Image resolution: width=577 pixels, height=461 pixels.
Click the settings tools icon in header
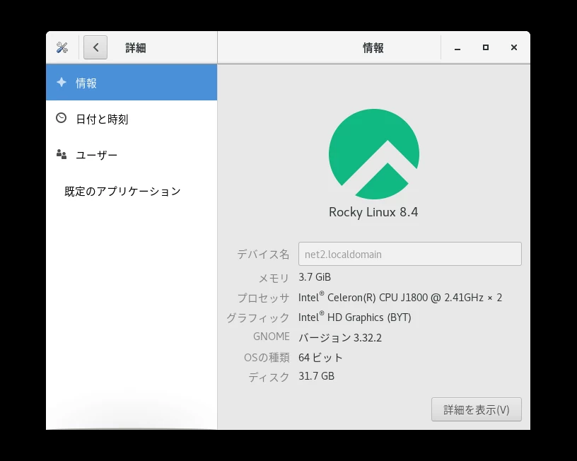pos(62,47)
